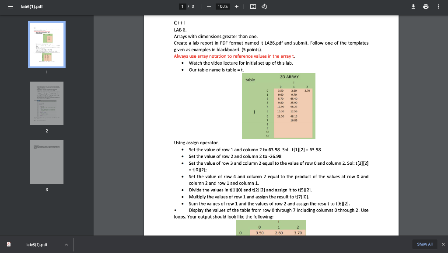This screenshot has height=253, width=448.
Task: Zoom in on the PDF document
Action: 236,7
